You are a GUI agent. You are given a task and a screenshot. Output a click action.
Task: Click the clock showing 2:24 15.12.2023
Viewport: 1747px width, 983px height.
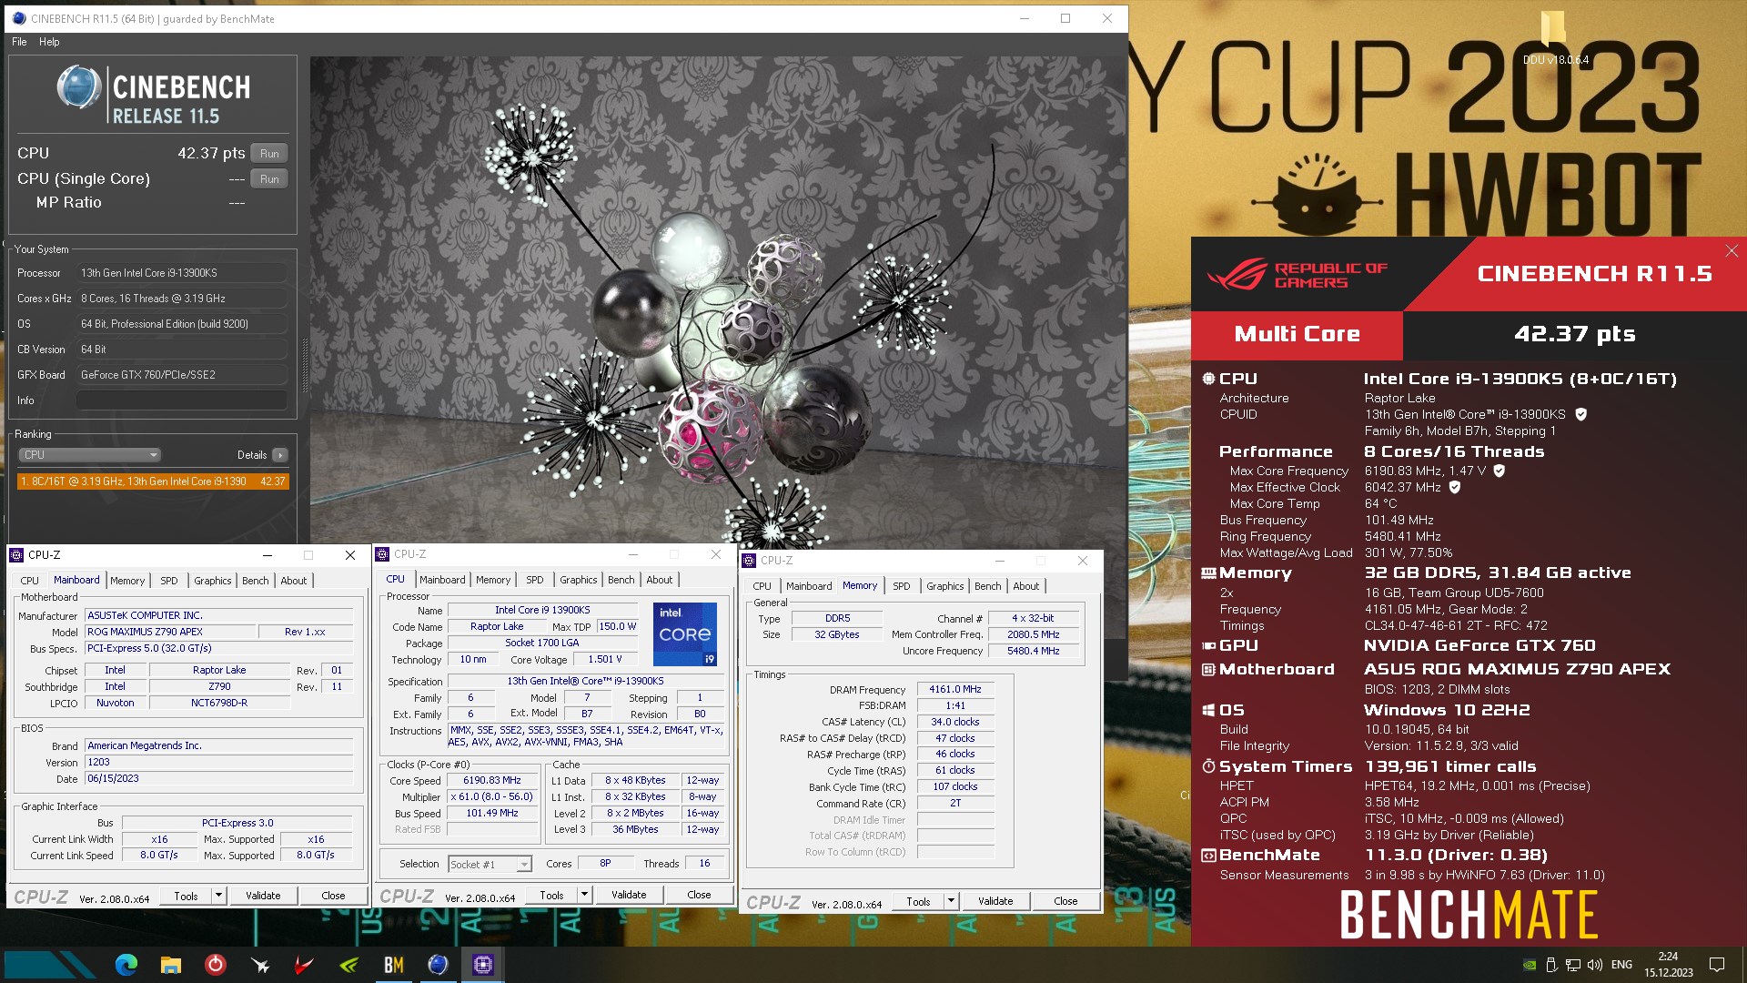[x=1668, y=965]
